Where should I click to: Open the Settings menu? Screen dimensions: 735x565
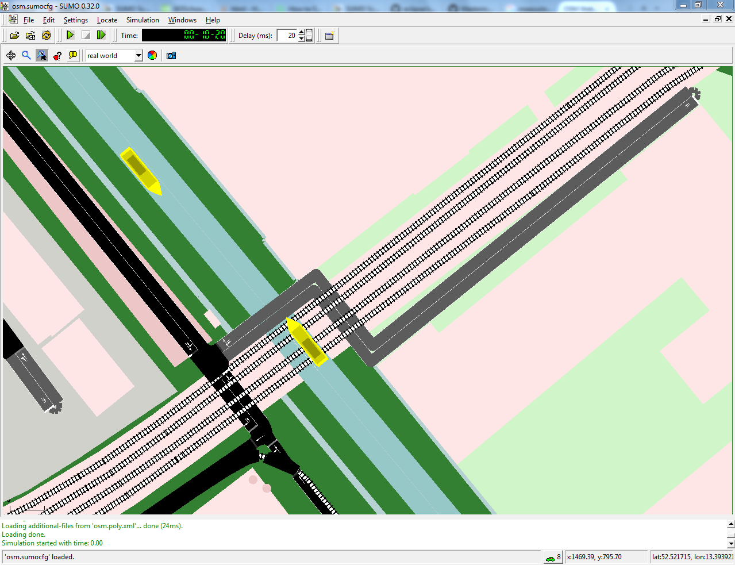click(x=76, y=20)
